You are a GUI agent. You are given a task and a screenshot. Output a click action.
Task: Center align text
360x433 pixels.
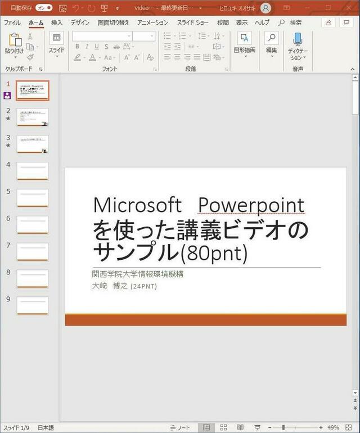177,57
